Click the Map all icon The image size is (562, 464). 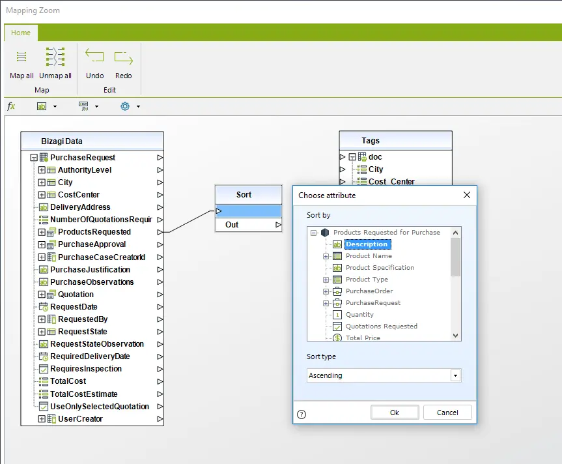[x=21, y=57]
